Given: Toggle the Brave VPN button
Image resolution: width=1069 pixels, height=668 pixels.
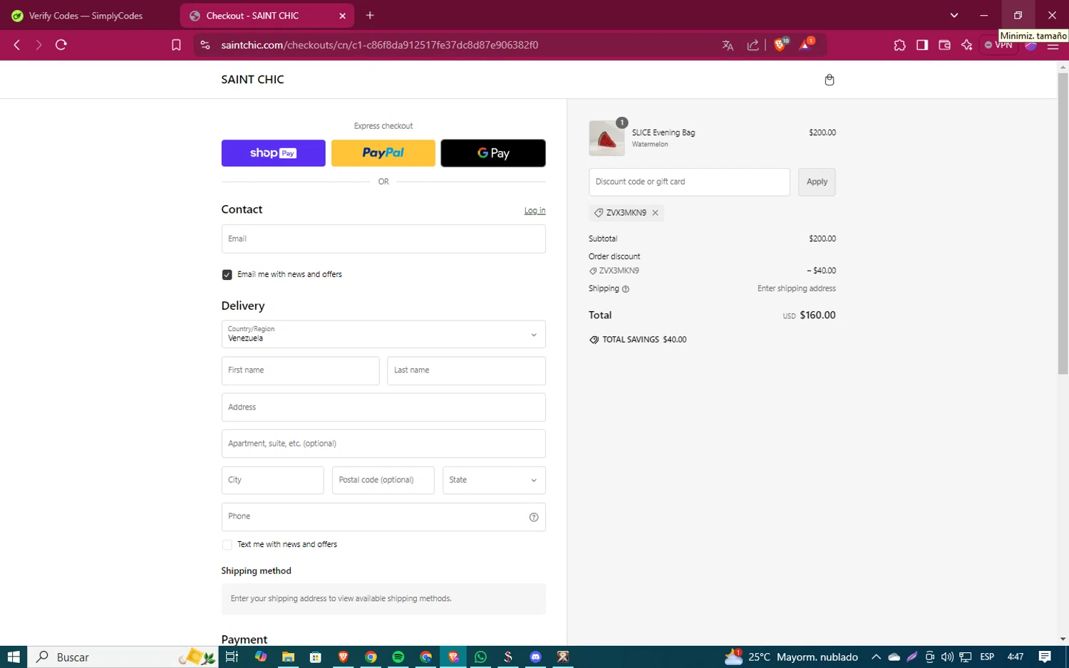Looking at the screenshot, I should click(998, 45).
